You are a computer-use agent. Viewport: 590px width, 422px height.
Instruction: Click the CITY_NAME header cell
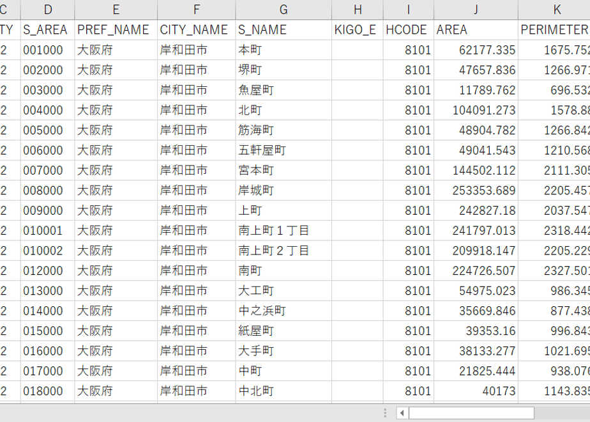[197, 30]
